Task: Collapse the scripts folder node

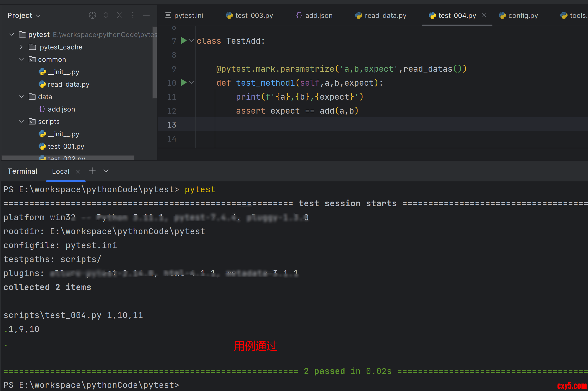Action: coord(21,122)
